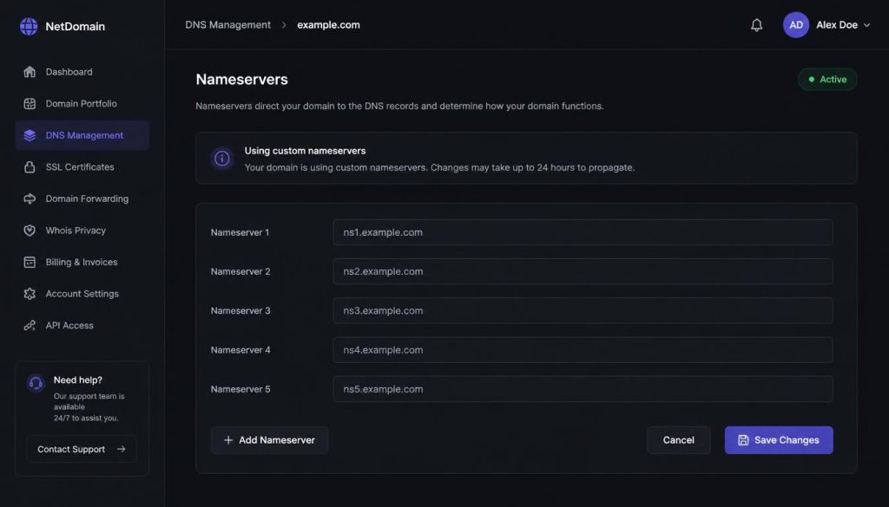The width and height of the screenshot is (889, 507).
Task: Click the 'Need help?' heading
Action: tap(78, 380)
